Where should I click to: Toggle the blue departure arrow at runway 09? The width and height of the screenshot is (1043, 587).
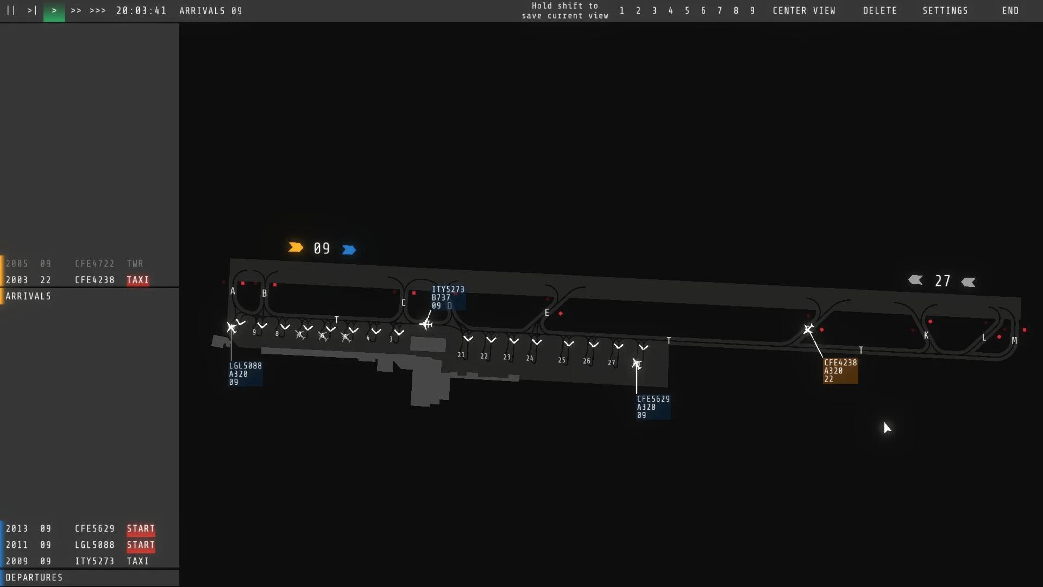pyautogui.click(x=348, y=249)
